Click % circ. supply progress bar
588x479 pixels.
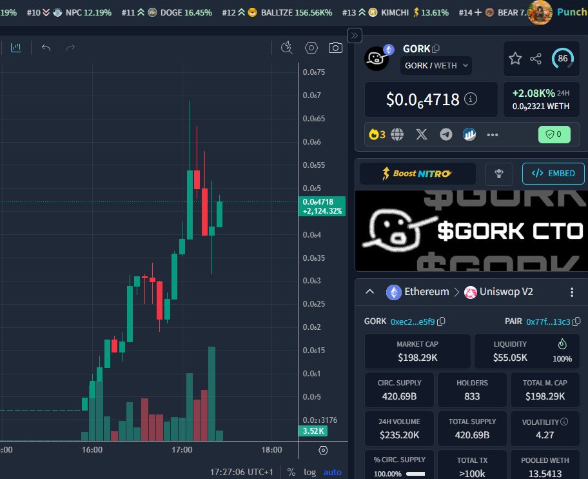point(415,474)
